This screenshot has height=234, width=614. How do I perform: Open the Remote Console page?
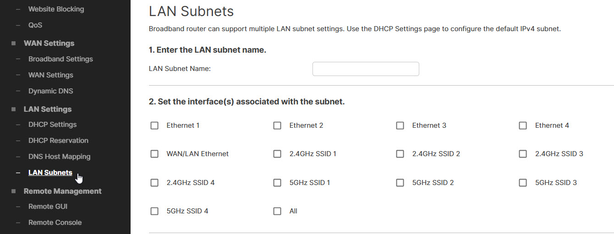[x=55, y=223]
